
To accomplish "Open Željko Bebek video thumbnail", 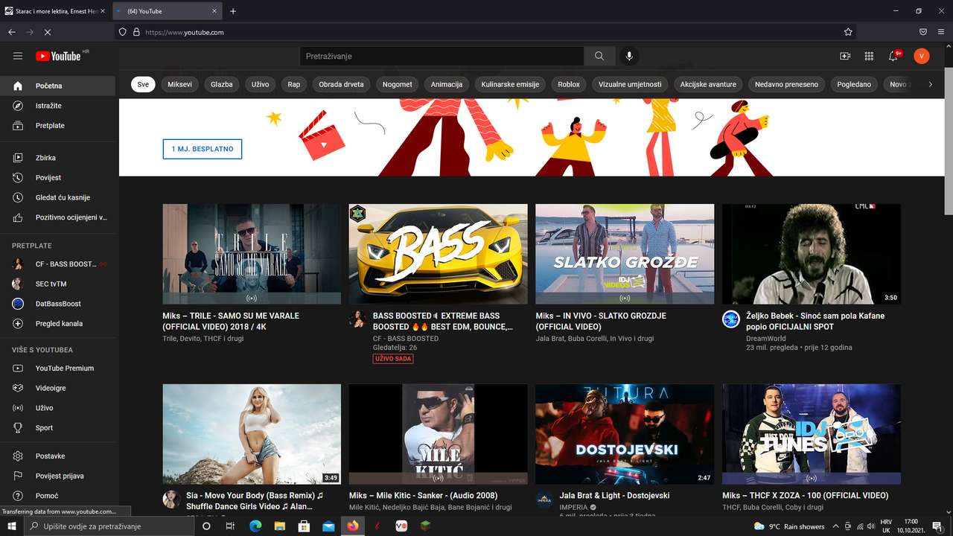I will point(812,254).
